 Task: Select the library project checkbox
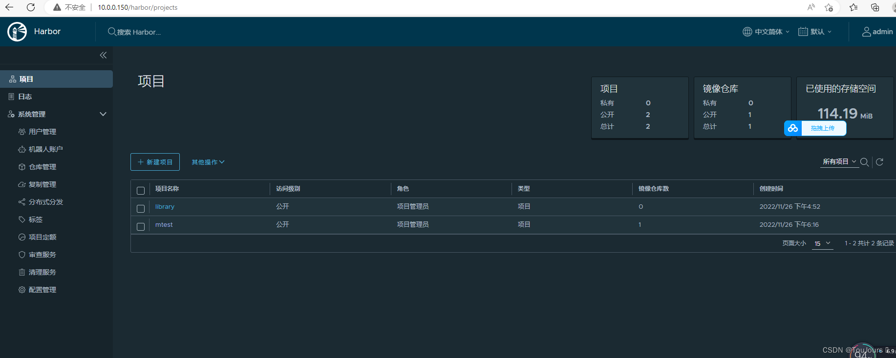pos(141,209)
